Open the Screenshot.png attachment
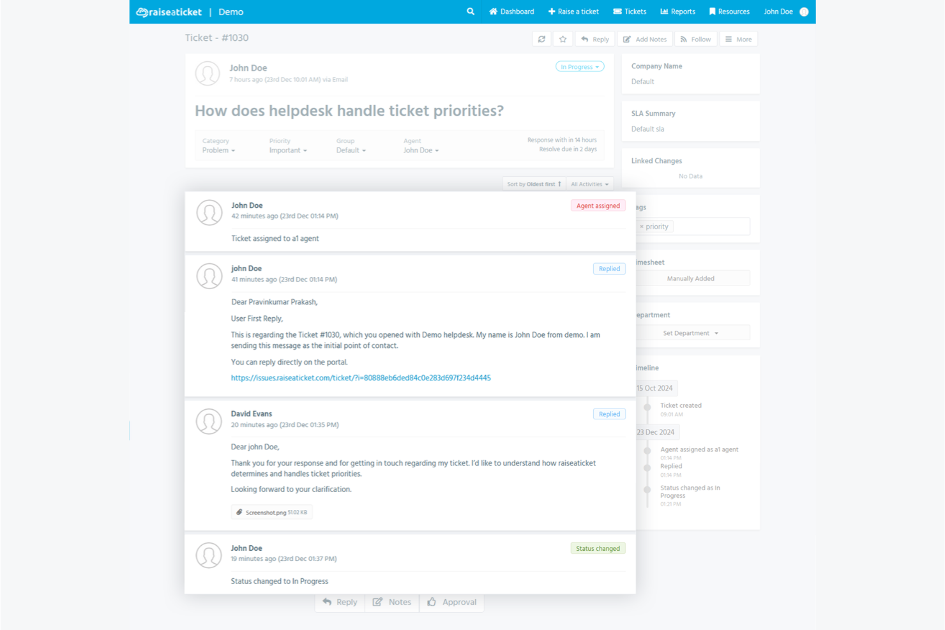The width and height of the screenshot is (945, 630). [271, 511]
